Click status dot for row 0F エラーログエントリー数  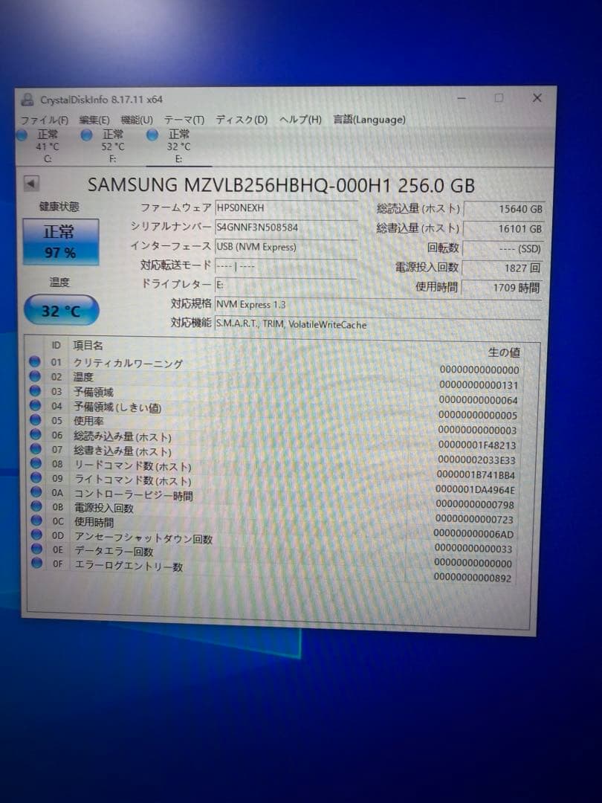pos(36,563)
